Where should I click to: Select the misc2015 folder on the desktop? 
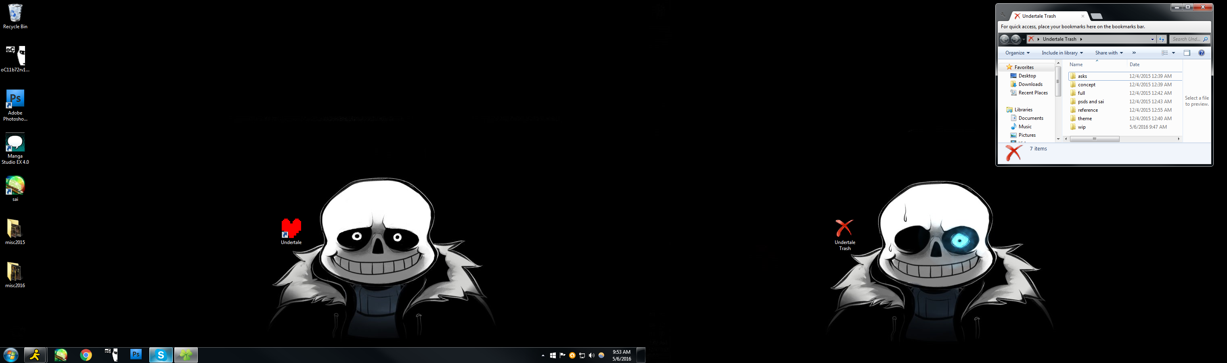pyautogui.click(x=15, y=232)
